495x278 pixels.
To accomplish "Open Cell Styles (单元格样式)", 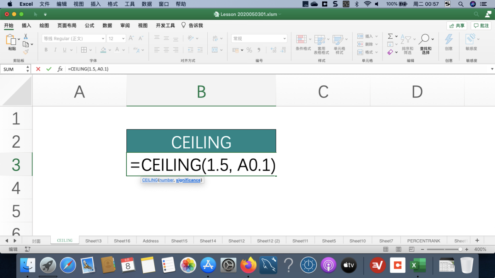I will [339, 44].
